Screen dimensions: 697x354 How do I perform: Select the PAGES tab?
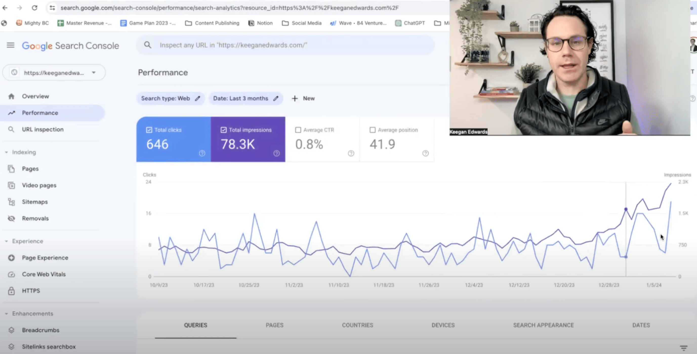pyautogui.click(x=274, y=325)
